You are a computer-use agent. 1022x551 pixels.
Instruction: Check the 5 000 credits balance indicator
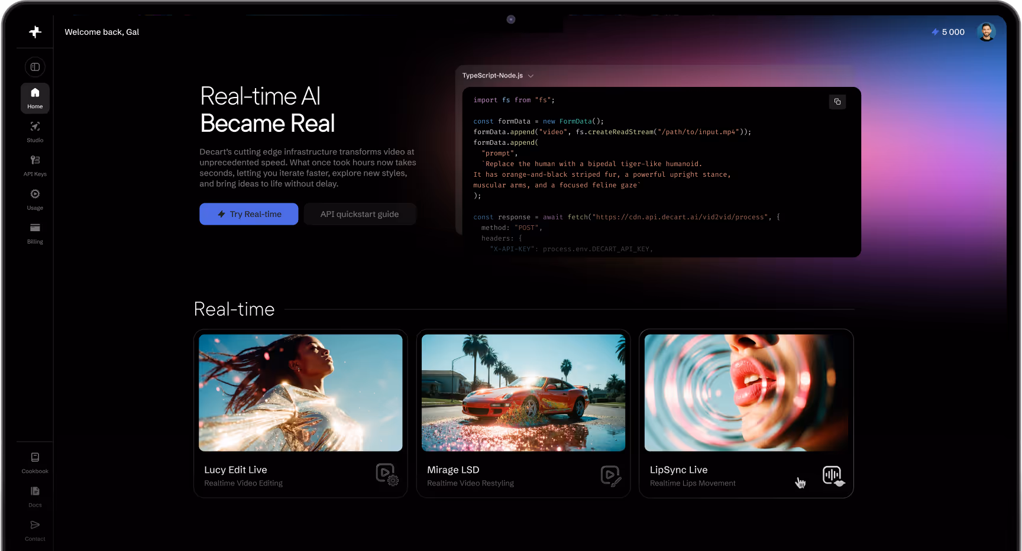point(947,32)
